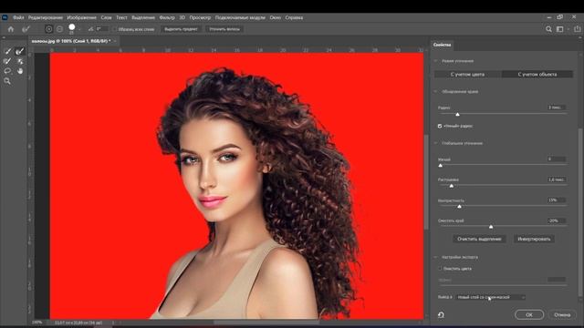Click 'Инвертировать' button

tap(534, 239)
